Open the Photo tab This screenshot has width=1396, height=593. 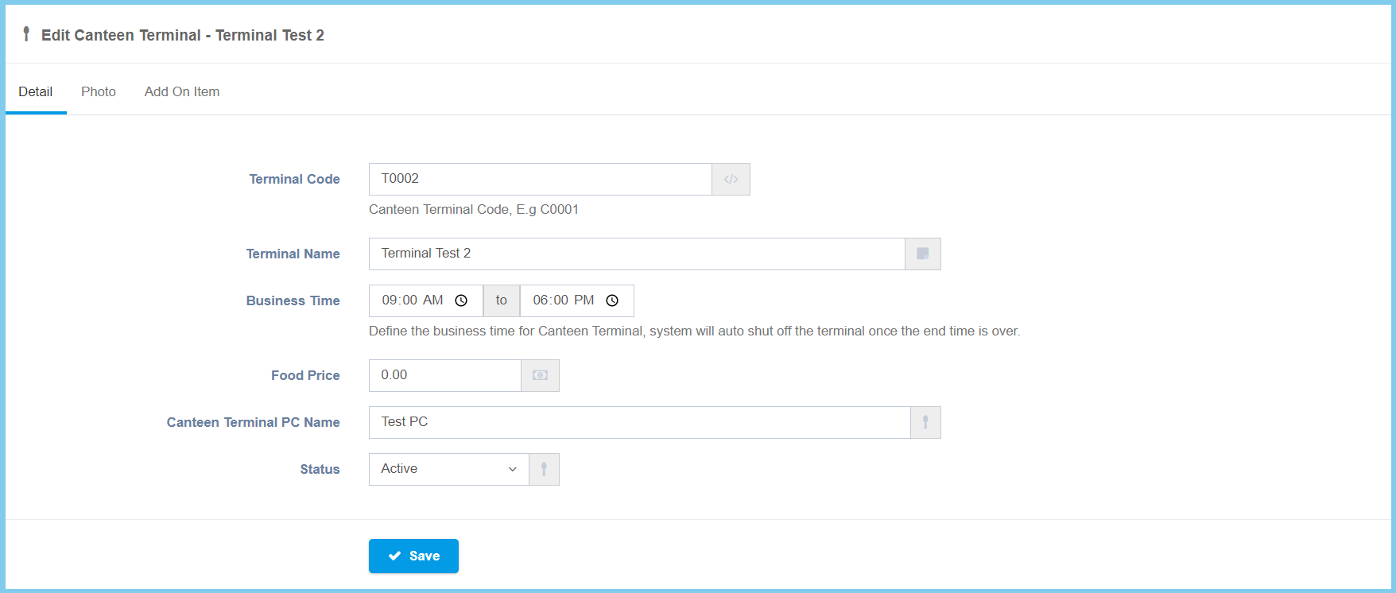tap(99, 92)
